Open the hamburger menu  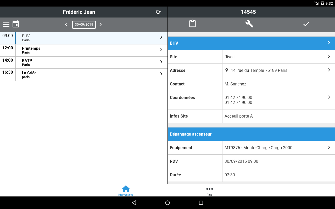pos(6,25)
